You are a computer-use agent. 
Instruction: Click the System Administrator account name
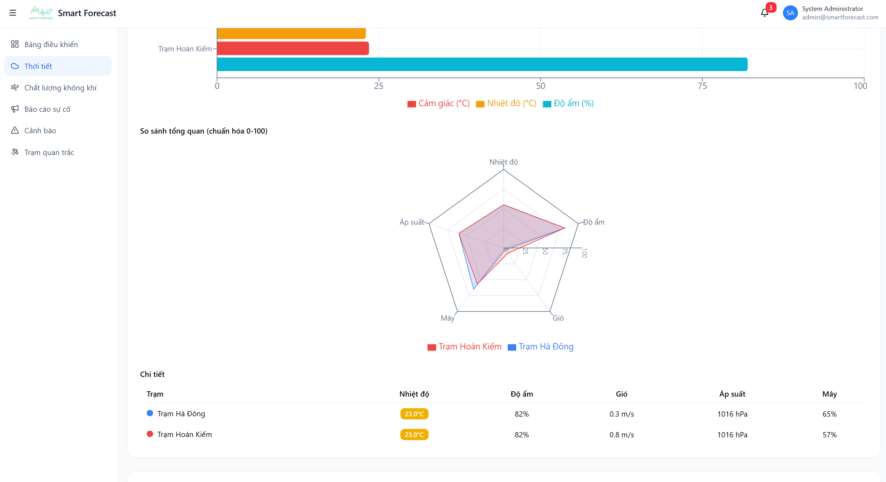point(832,9)
